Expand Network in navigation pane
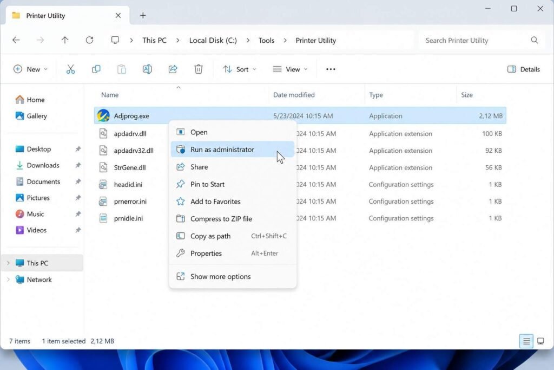Viewport: 554px width, 370px height. point(8,280)
